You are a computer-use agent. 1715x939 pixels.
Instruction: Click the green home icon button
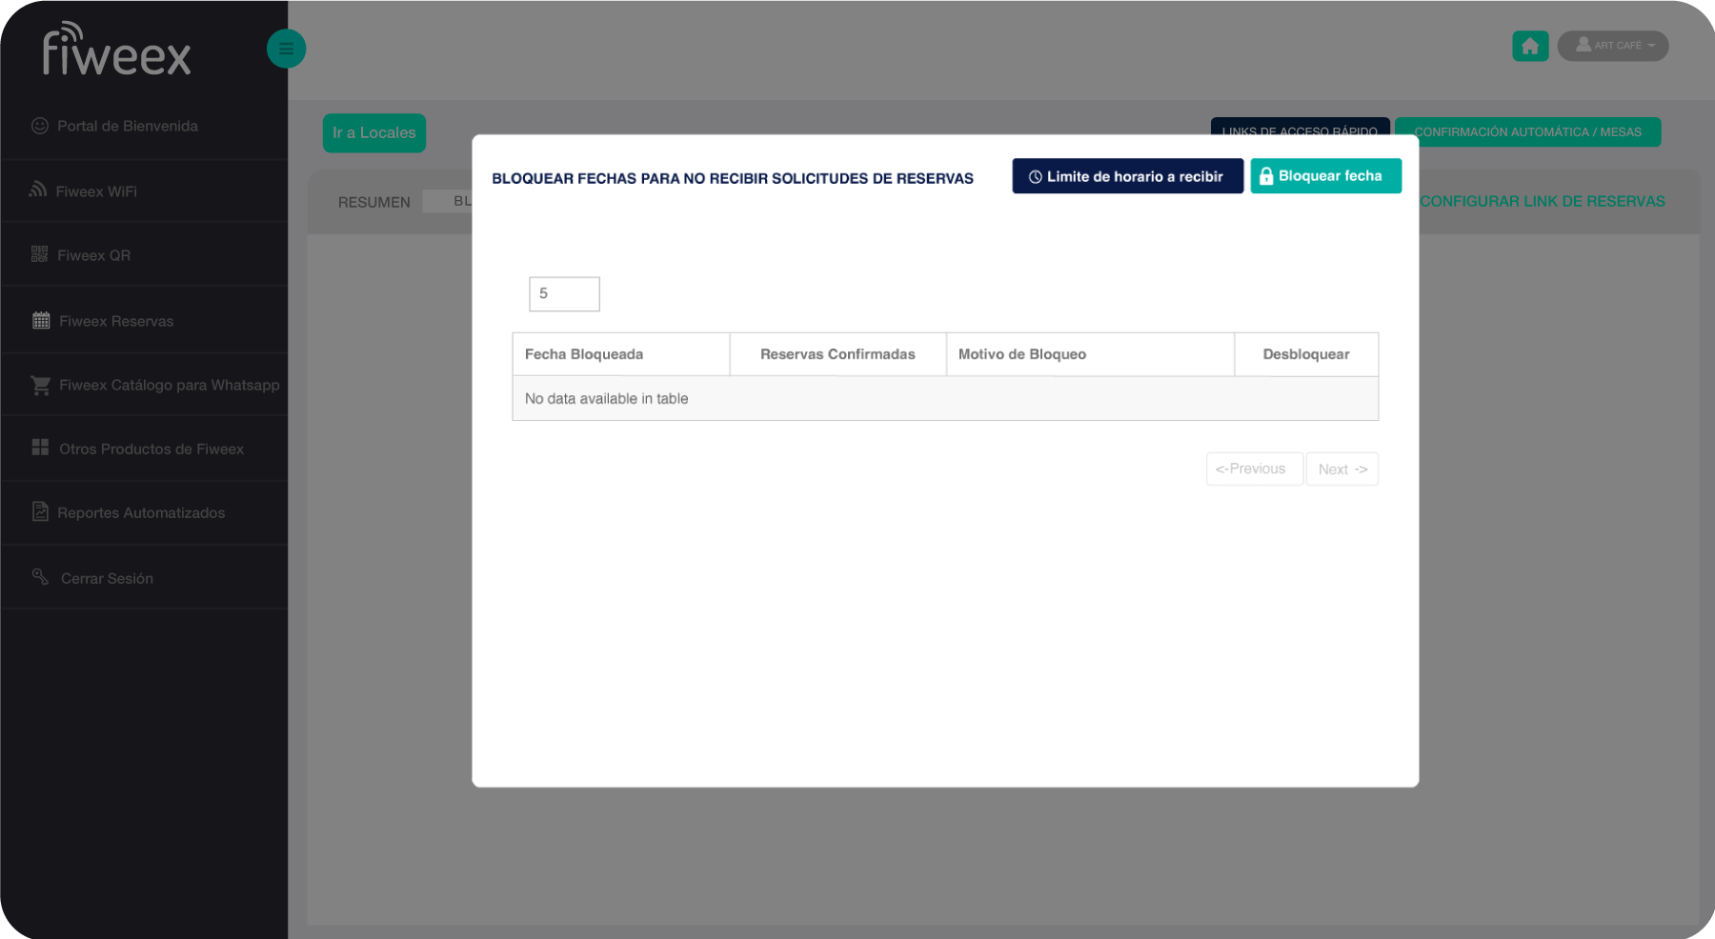click(1529, 46)
